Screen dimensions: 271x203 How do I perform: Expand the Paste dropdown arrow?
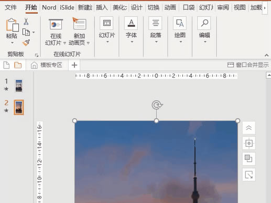[x=12, y=43]
